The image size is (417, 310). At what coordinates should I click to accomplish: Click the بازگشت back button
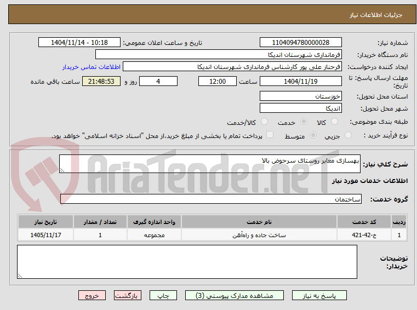(x=127, y=295)
